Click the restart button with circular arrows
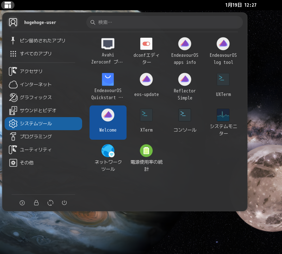The image size is (282, 254). pos(50,203)
